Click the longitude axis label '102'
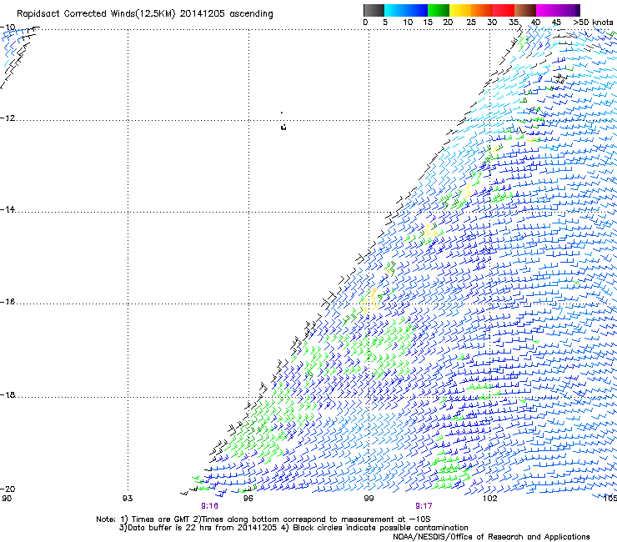617x542 pixels. [x=489, y=499]
